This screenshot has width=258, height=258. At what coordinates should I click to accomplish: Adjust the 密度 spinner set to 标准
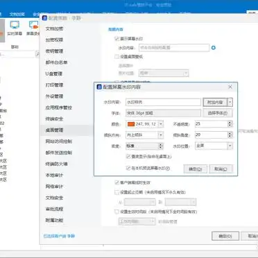160,146
